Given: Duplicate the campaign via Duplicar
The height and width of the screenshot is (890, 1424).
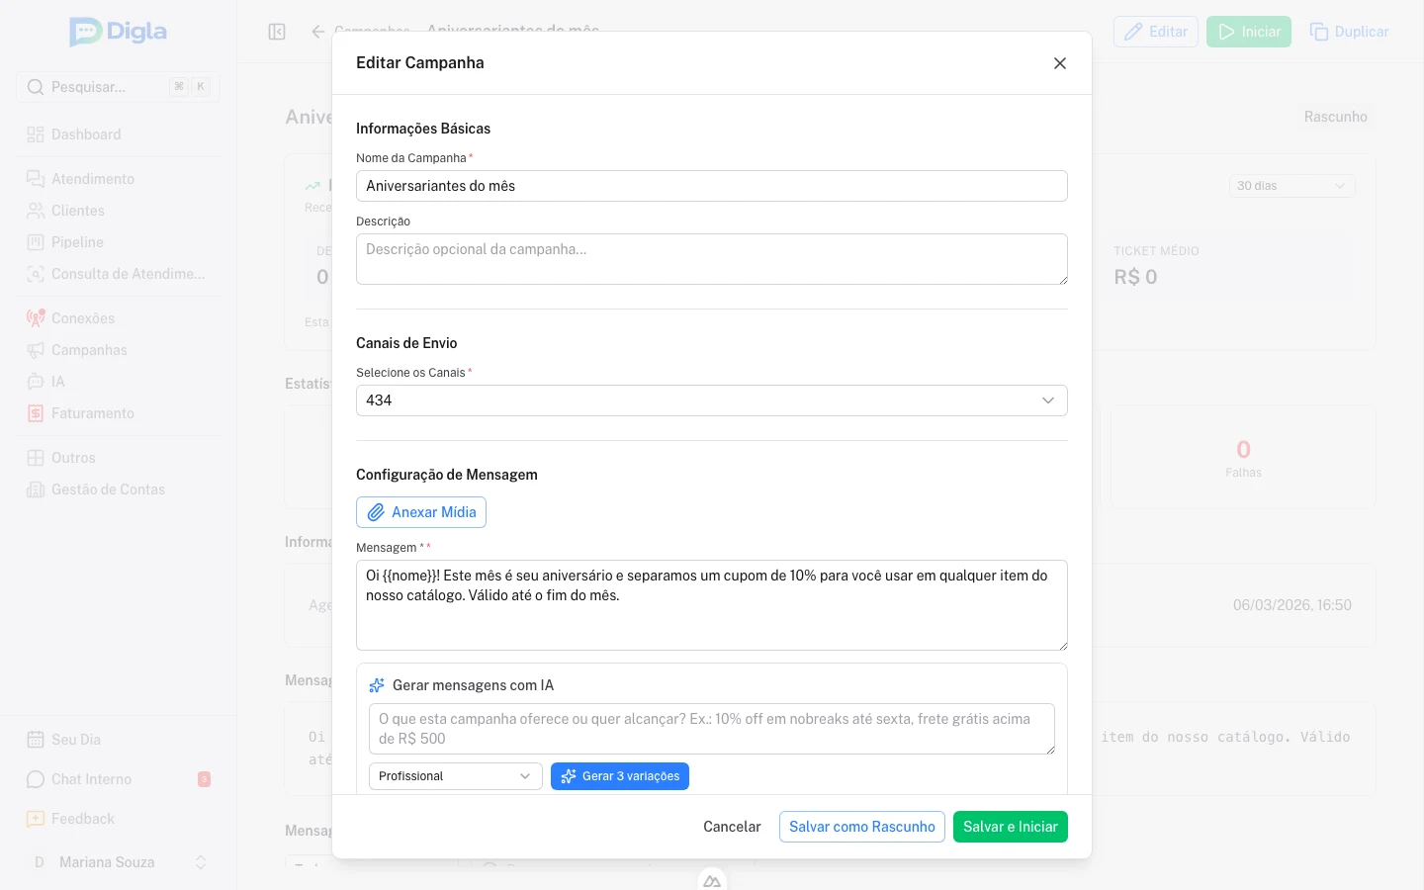Looking at the screenshot, I should pos(1349,32).
